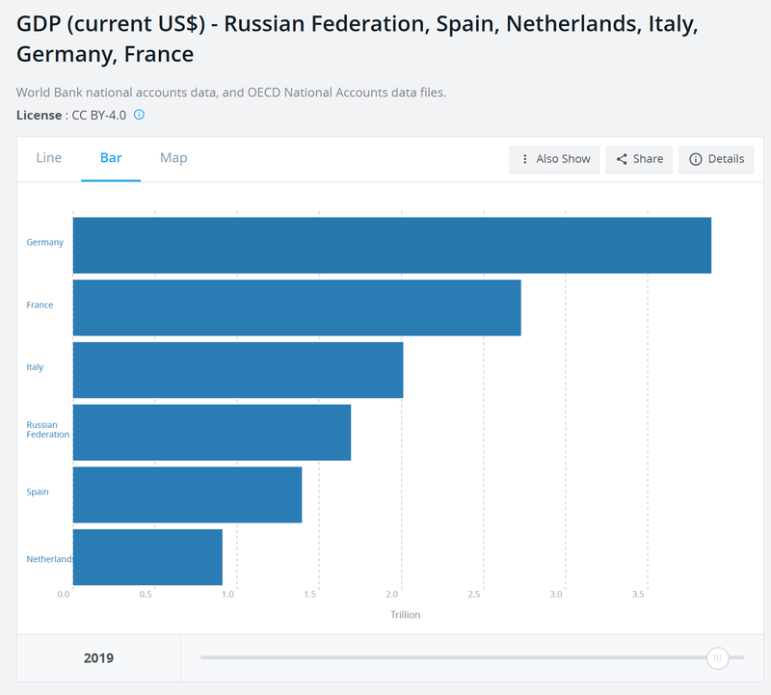Click the 2019 year label
The height and width of the screenshot is (695, 771).
[98, 658]
